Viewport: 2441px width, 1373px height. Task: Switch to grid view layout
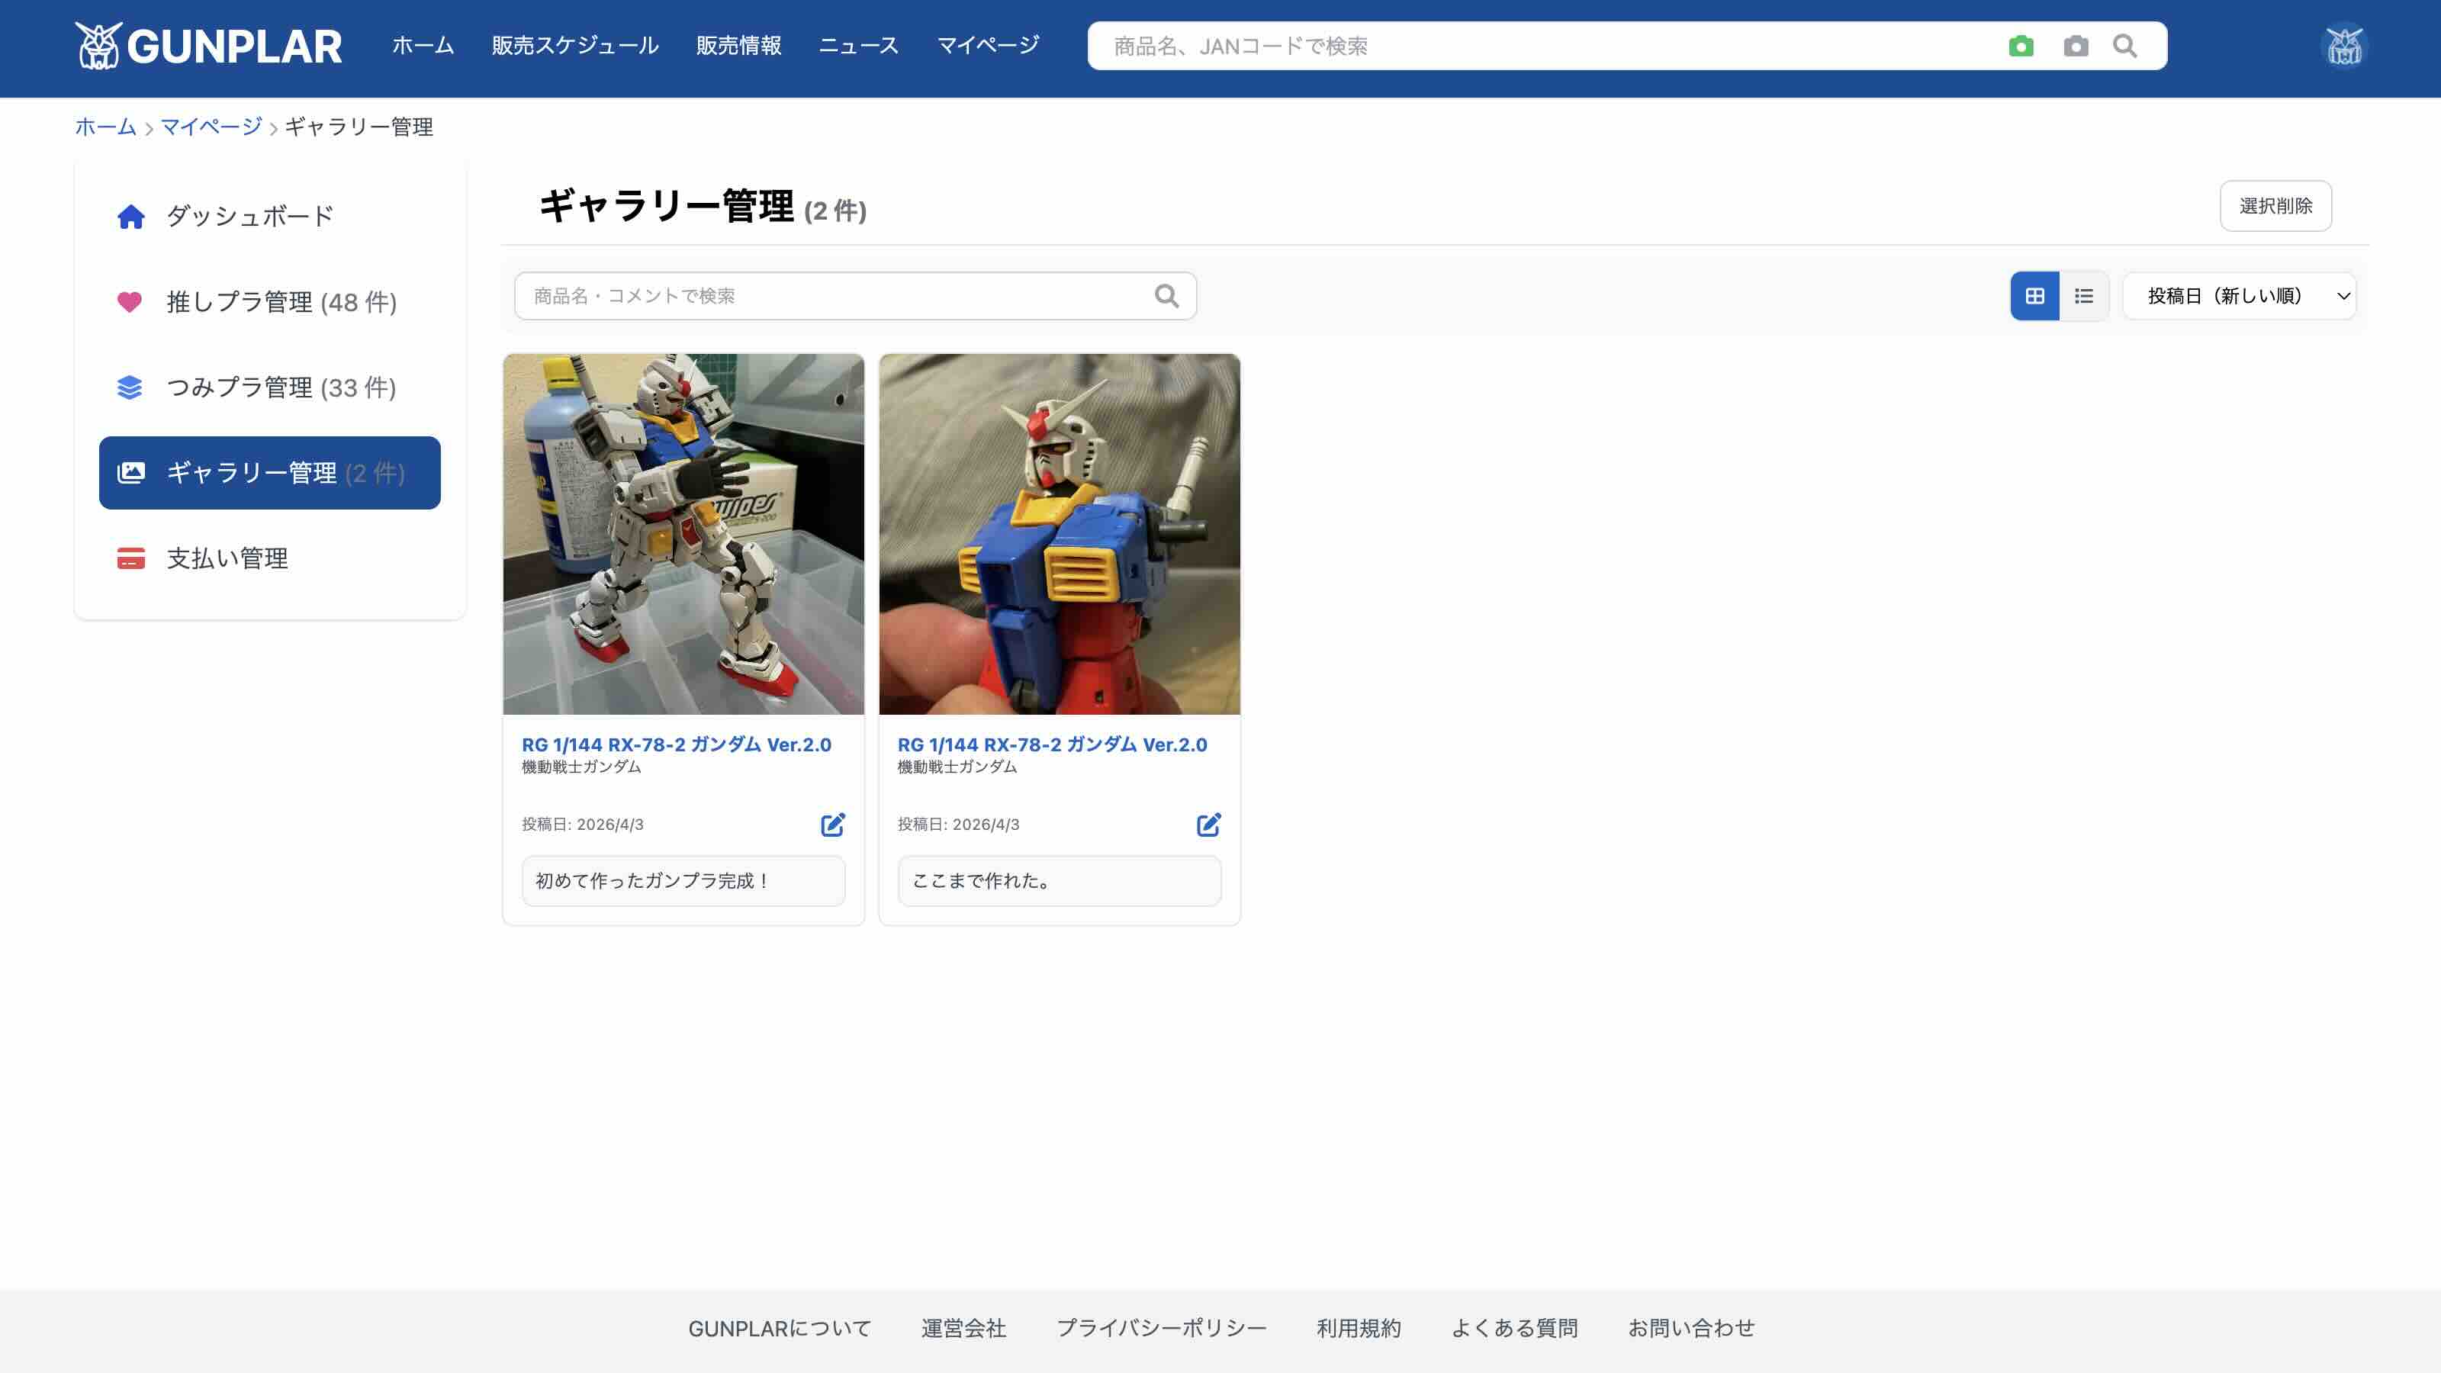(2034, 296)
